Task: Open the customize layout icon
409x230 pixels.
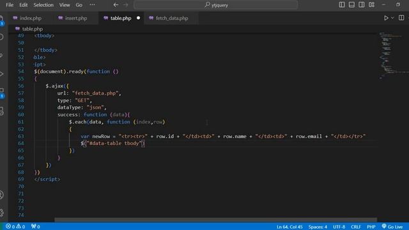Action: click(371, 4)
